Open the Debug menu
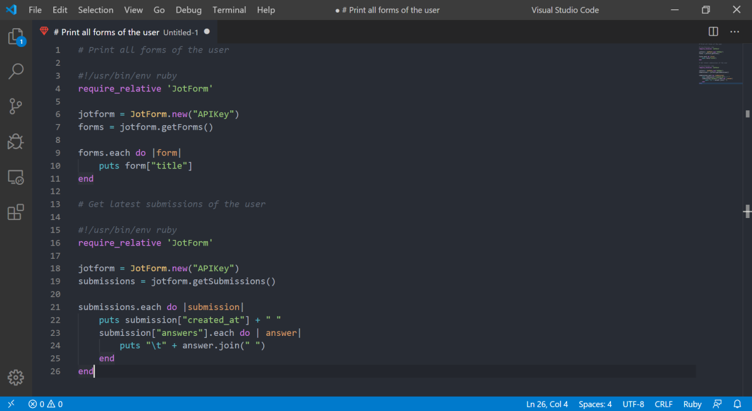 click(x=188, y=9)
